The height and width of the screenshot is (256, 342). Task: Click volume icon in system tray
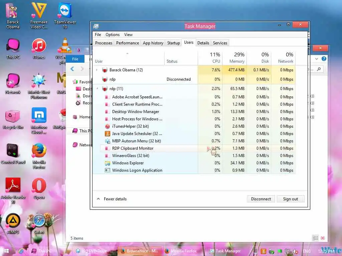tap(296, 251)
